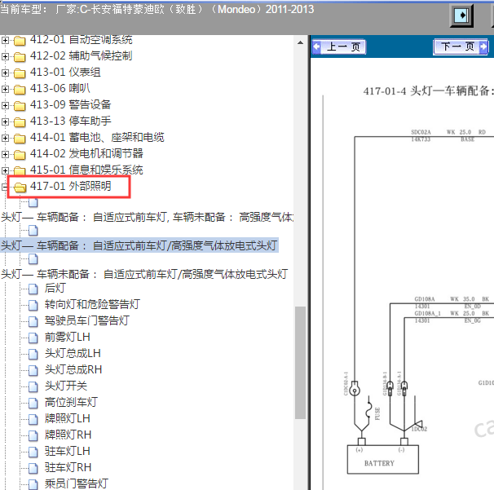Click document icon next to 牌照灯RH
494x490 pixels.
pos(33,435)
